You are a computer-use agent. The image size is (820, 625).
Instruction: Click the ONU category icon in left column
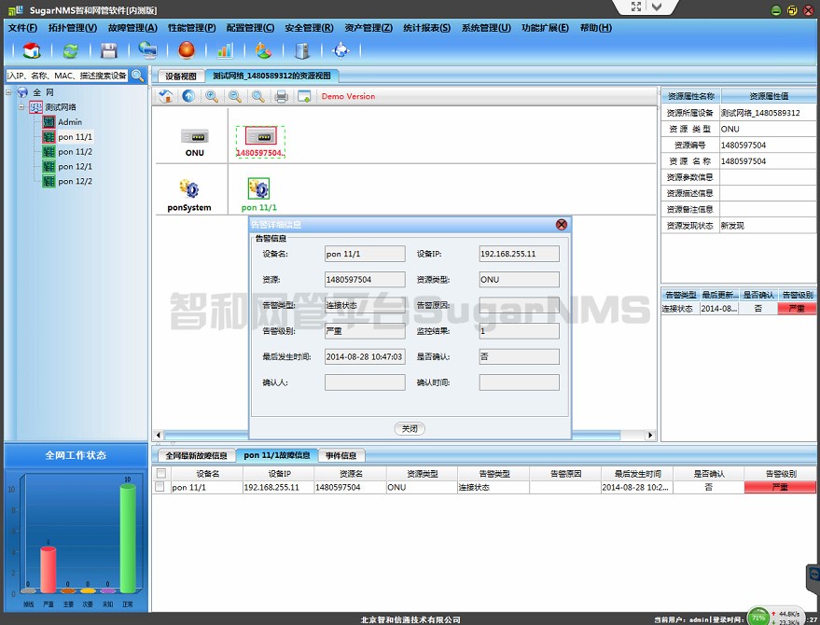(x=195, y=137)
